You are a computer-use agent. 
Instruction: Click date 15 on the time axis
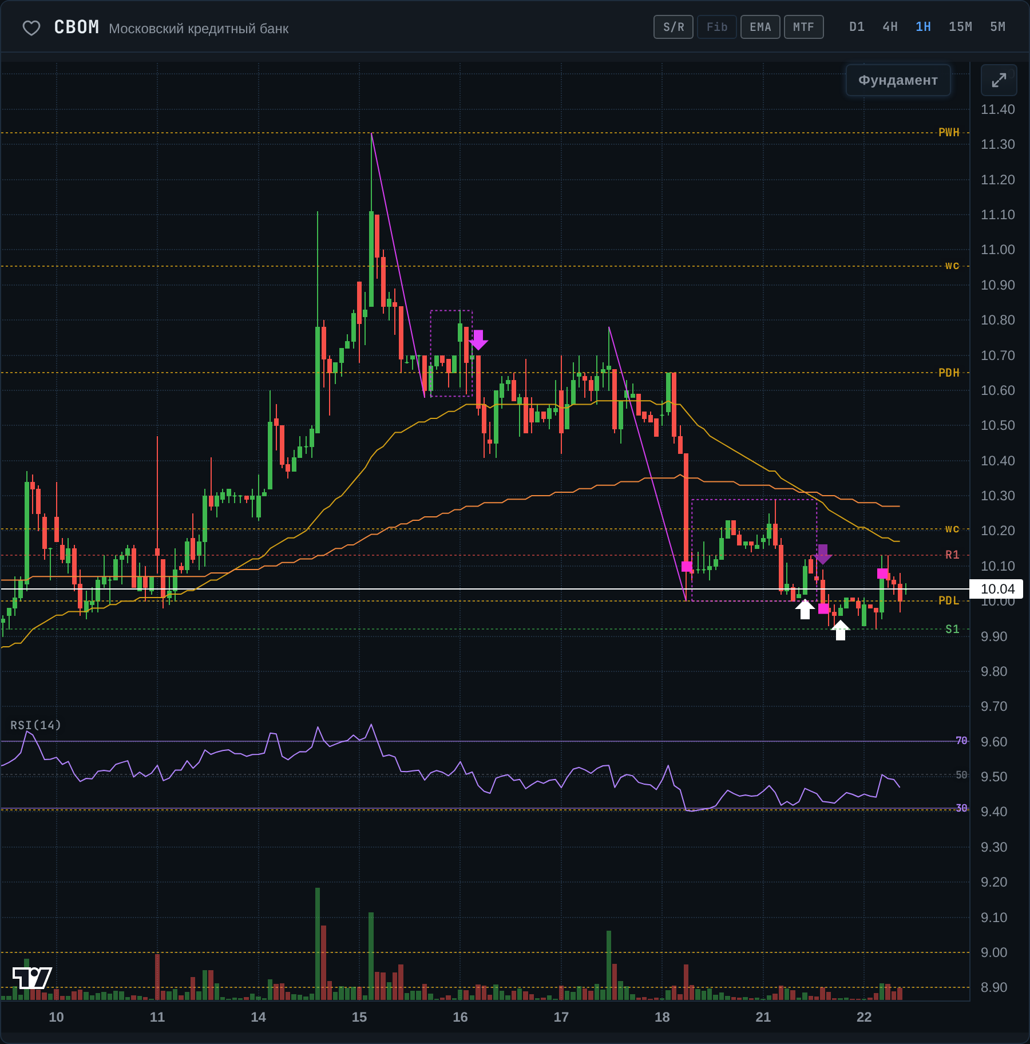point(359,1017)
